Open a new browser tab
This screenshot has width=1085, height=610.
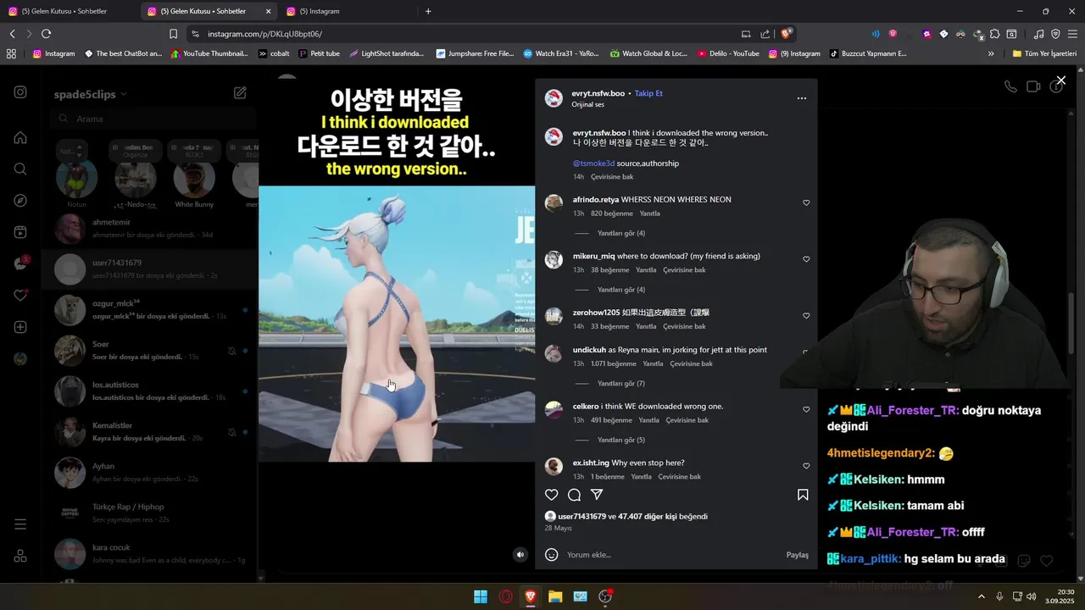coord(428,11)
